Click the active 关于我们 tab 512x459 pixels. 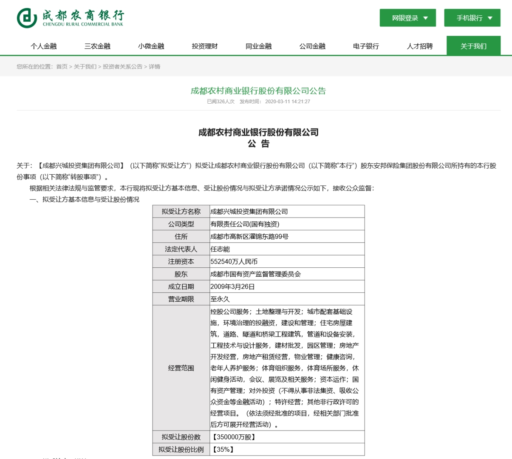473,46
